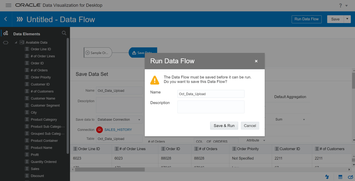Viewport: 355px width, 181px height.
Task: Select Product Name element
Action: point(41,147)
